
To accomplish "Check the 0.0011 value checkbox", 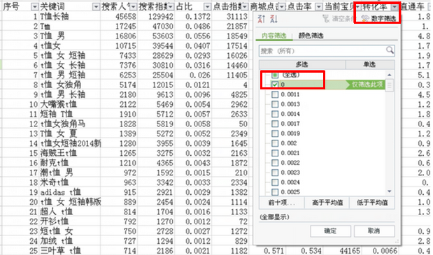I will 275,94.
